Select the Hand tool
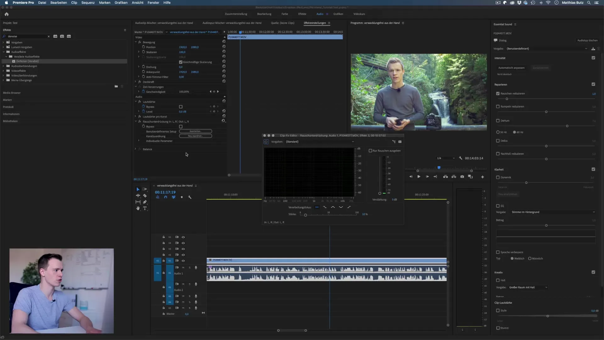The image size is (604, 340). pos(138,208)
